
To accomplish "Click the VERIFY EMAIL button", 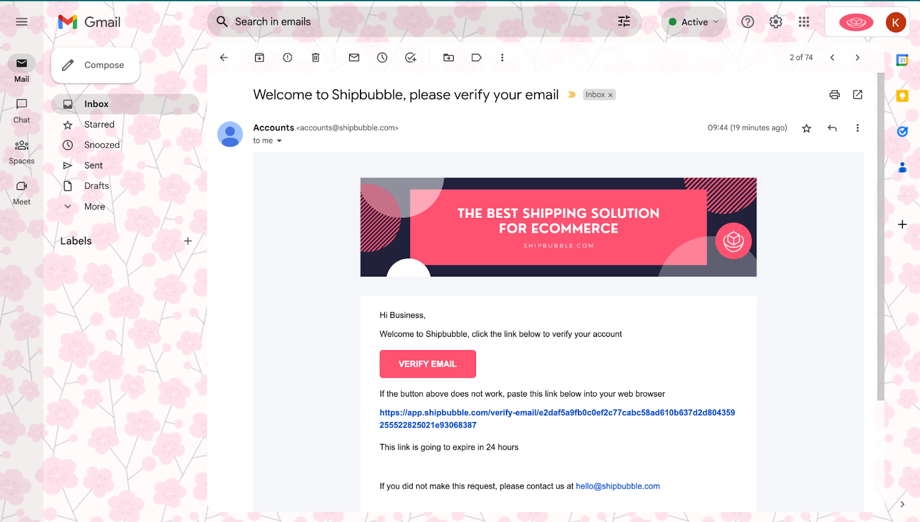I will tap(428, 364).
